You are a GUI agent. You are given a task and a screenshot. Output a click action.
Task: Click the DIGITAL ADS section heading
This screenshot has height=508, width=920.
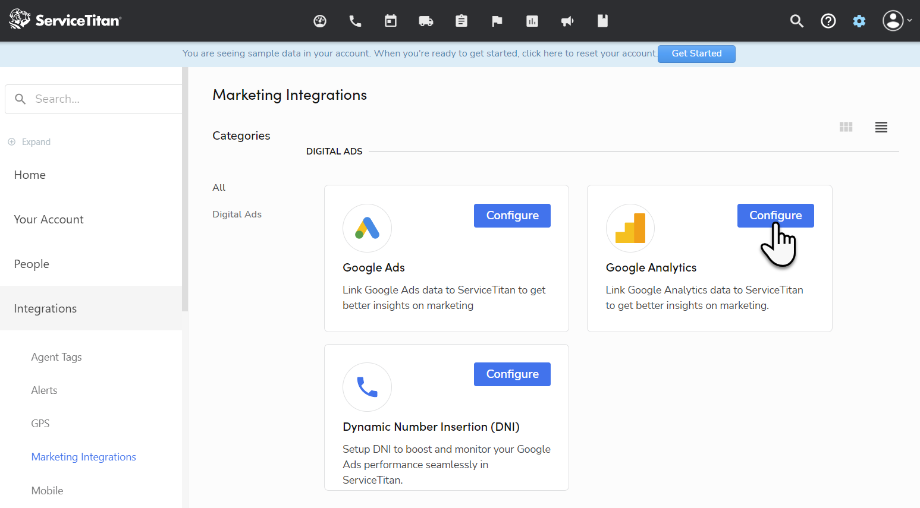tap(334, 152)
